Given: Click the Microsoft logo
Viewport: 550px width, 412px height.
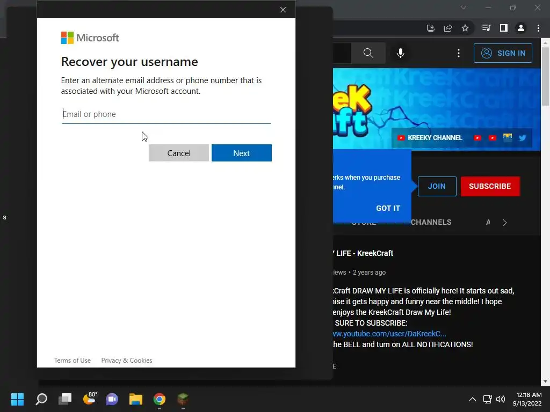Looking at the screenshot, I should point(90,38).
